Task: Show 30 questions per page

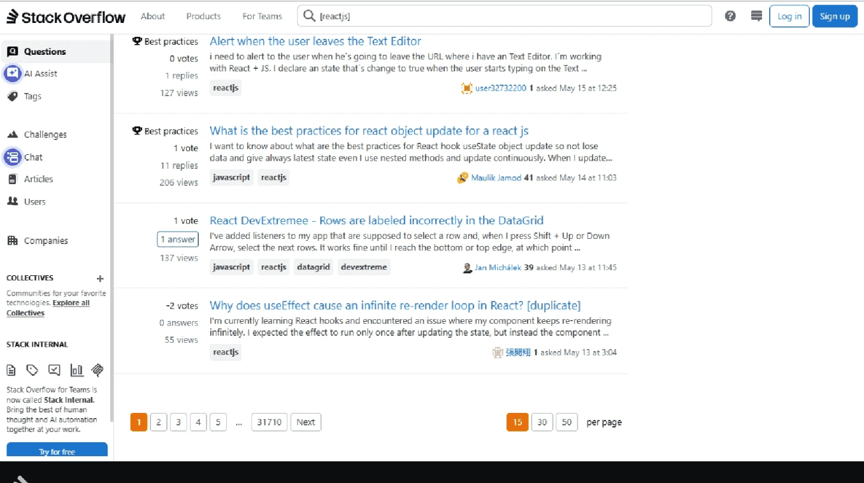Action: click(x=542, y=422)
